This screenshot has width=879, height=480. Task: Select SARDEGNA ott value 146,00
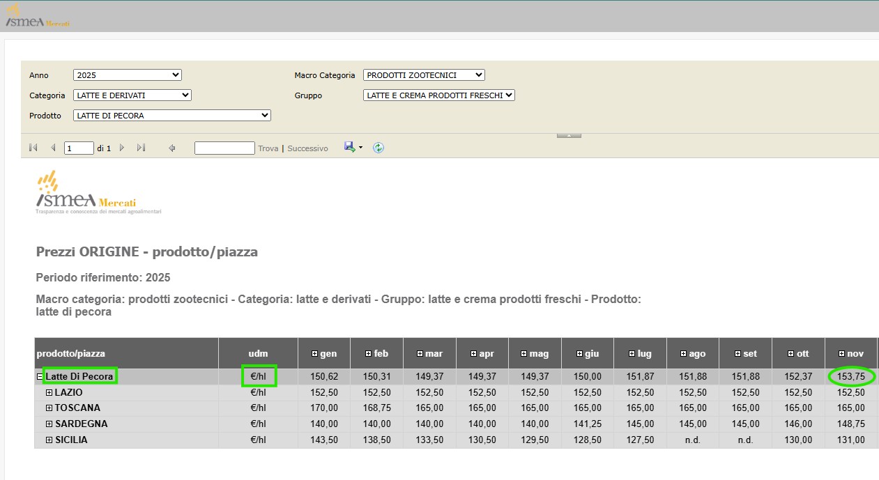798,424
